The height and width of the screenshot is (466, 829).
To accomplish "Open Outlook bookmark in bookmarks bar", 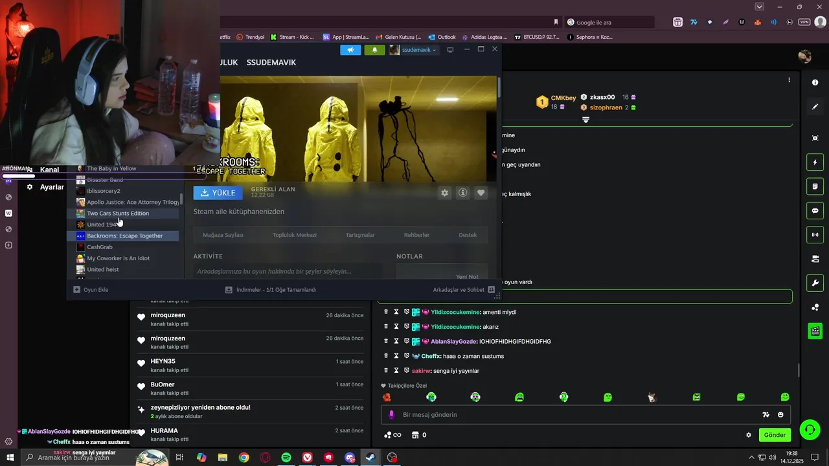I will coord(441,37).
